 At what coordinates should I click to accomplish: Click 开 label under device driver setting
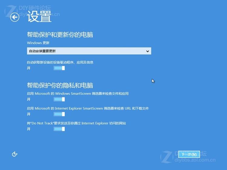pyautogui.click(x=29, y=68)
